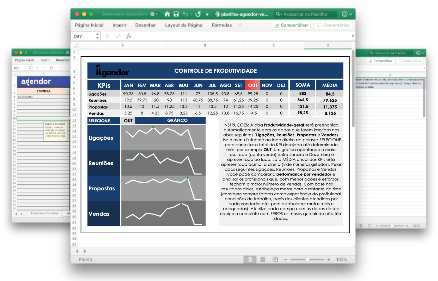Zoom out with the minus button
Screen dimensions: 438x281
pyautogui.click(x=286, y=260)
